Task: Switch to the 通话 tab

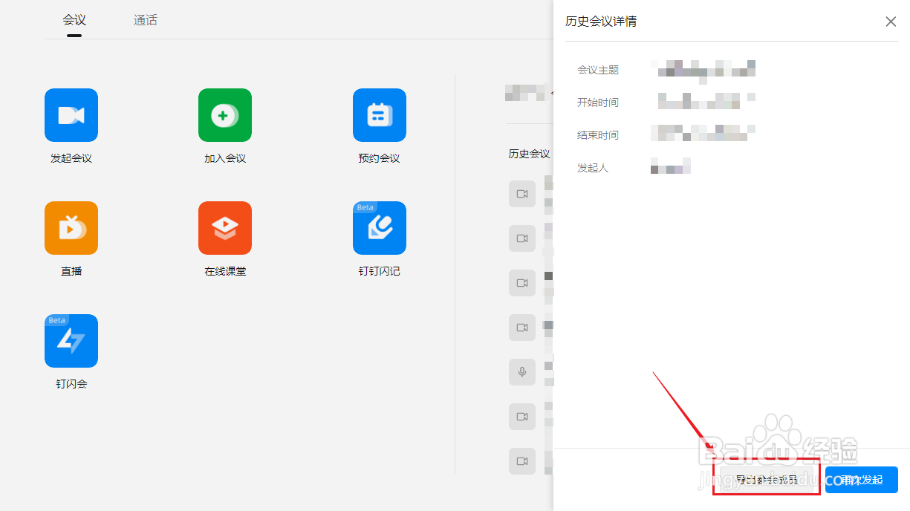Action: point(146,20)
